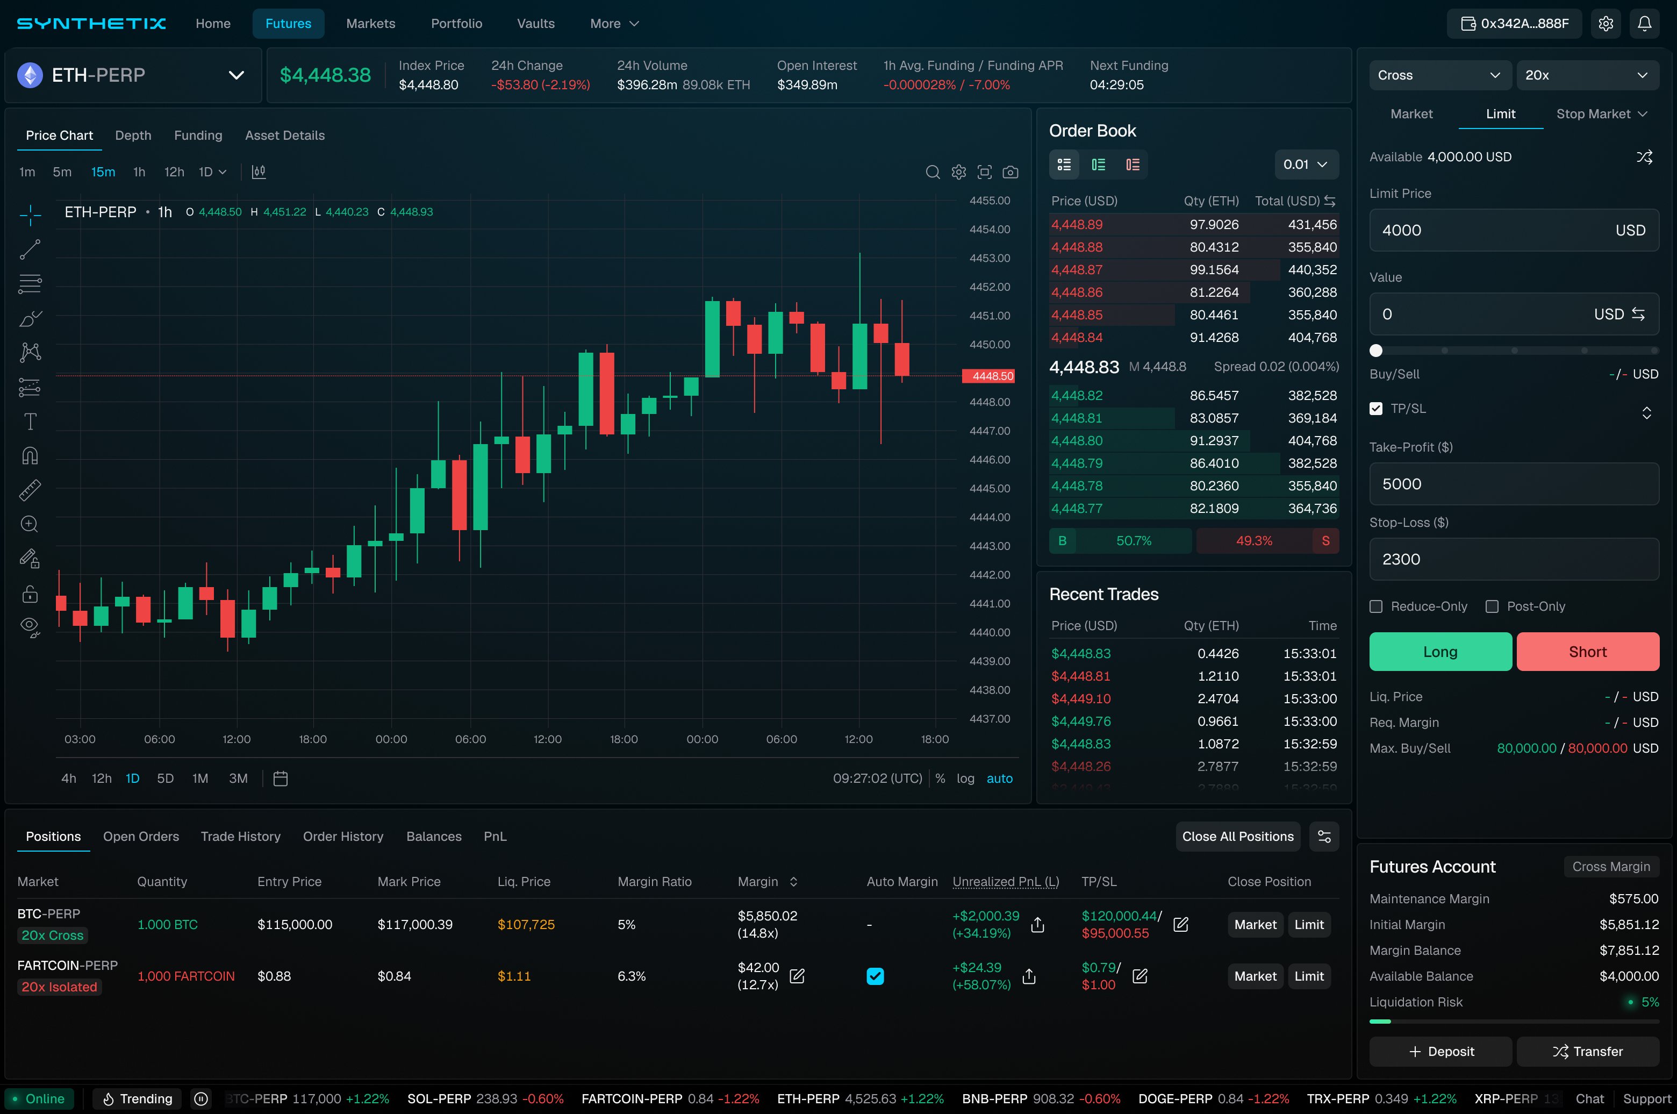Screen dimensions: 1677x1114
Task: Open the 0.01 order book precision dropdown
Action: tap(1305, 164)
